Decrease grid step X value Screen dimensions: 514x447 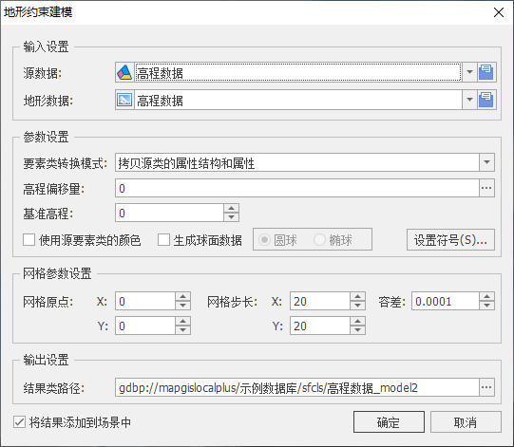pos(357,306)
